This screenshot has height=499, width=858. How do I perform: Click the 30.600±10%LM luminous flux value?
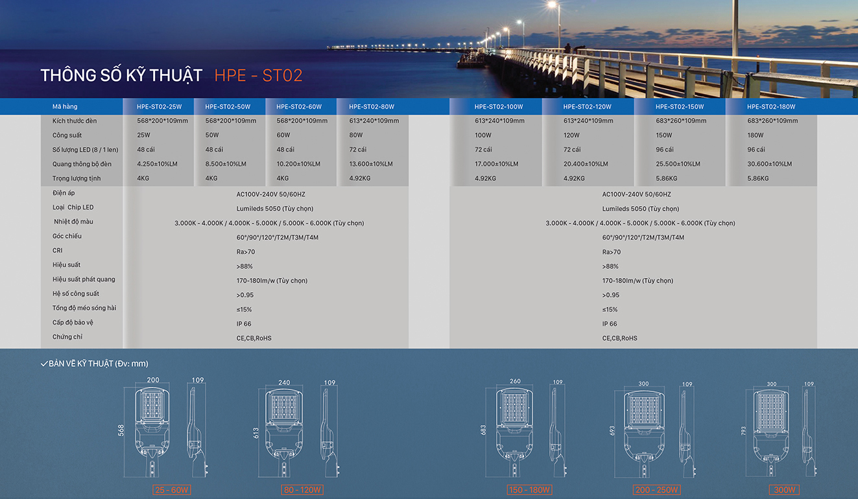click(x=769, y=164)
